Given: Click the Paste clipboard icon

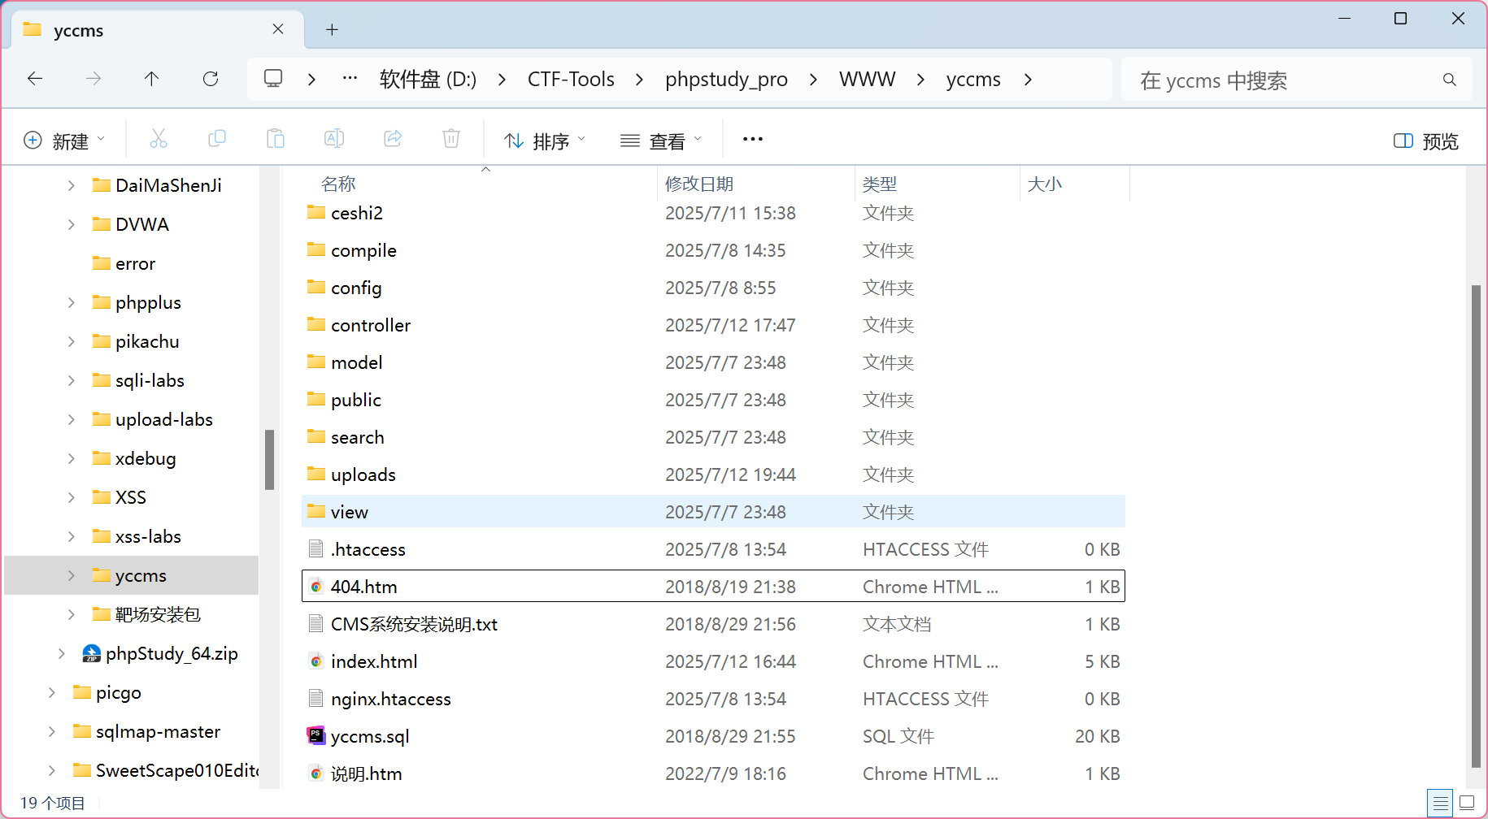Looking at the screenshot, I should point(276,139).
